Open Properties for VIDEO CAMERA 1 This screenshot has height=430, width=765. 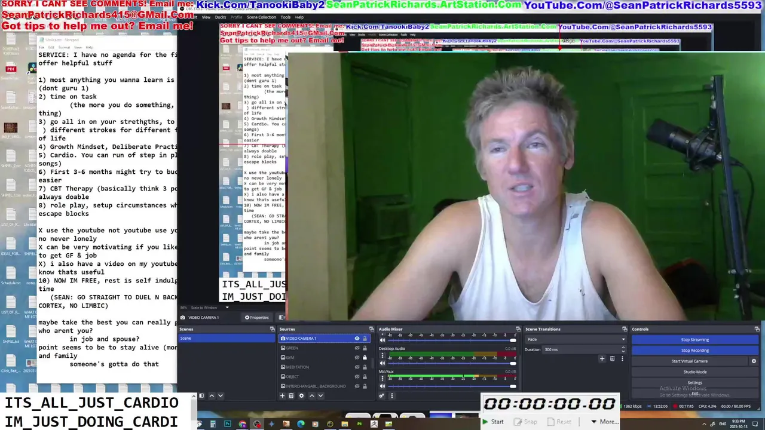(256, 317)
